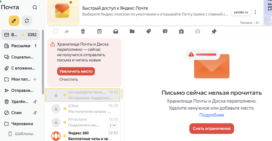Open Отправленные folder

[x=21, y=91]
